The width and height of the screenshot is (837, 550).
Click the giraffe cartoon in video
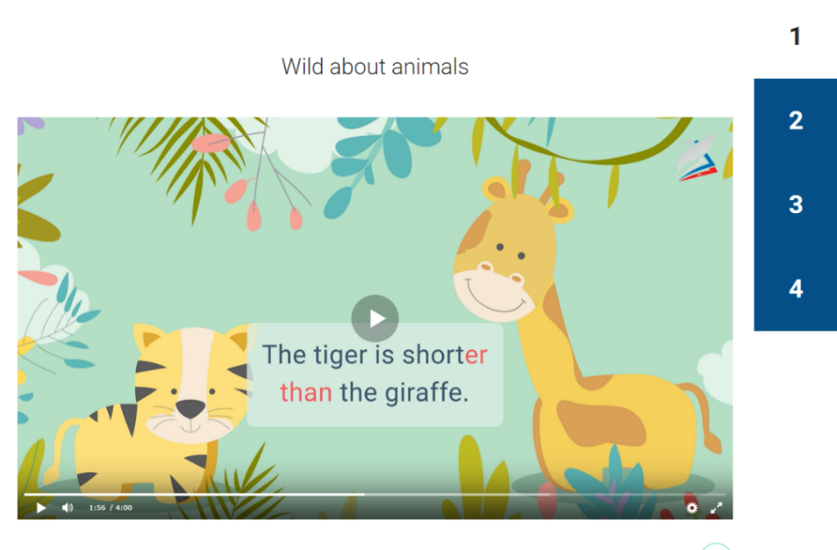(x=581, y=331)
